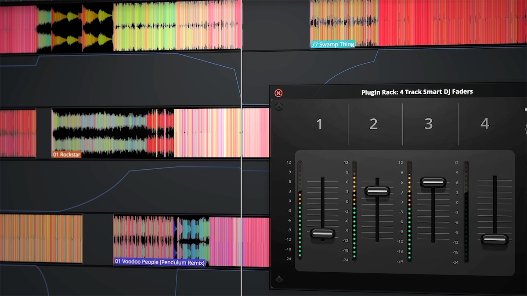Select the channel 3 fader handle

click(434, 181)
